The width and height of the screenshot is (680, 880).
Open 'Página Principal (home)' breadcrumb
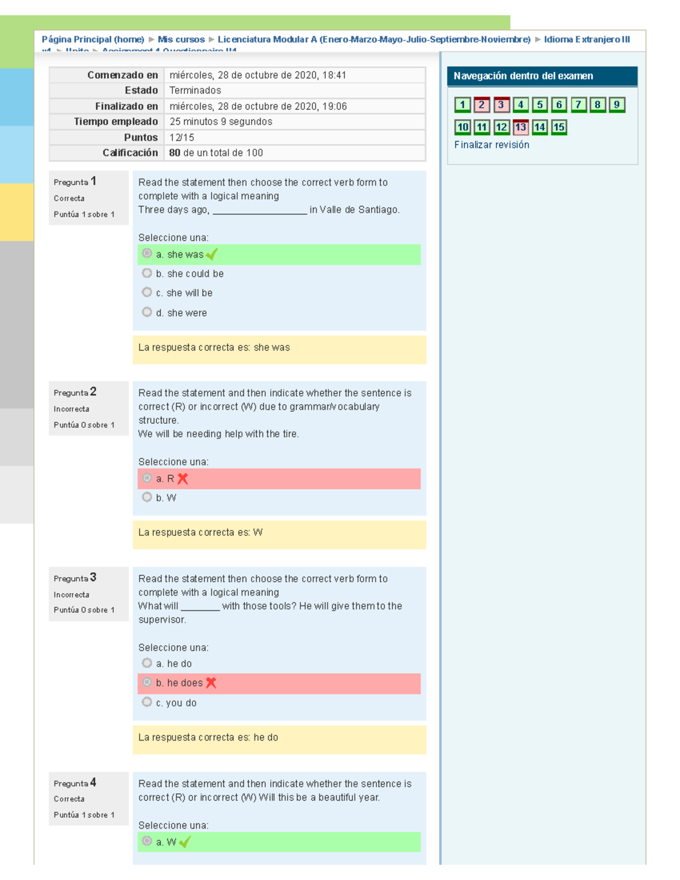tap(93, 40)
